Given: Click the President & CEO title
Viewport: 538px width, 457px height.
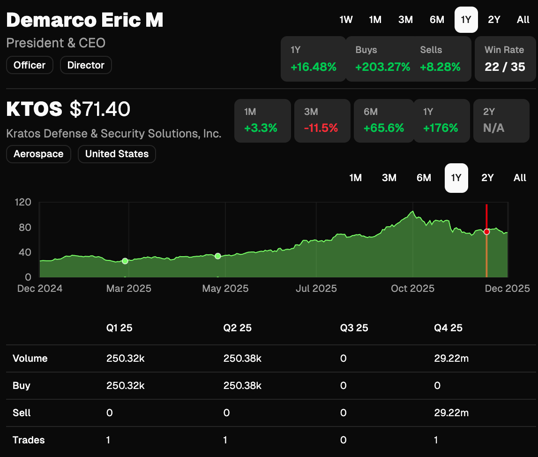Looking at the screenshot, I should [56, 43].
